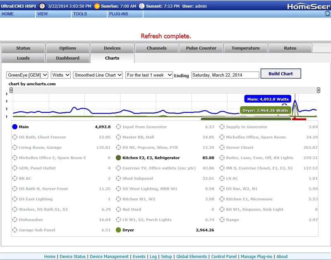The image size is (331, 260).
Task: Switch to the Devices tab
Action: pyautogui.click(x=112, y=48)
